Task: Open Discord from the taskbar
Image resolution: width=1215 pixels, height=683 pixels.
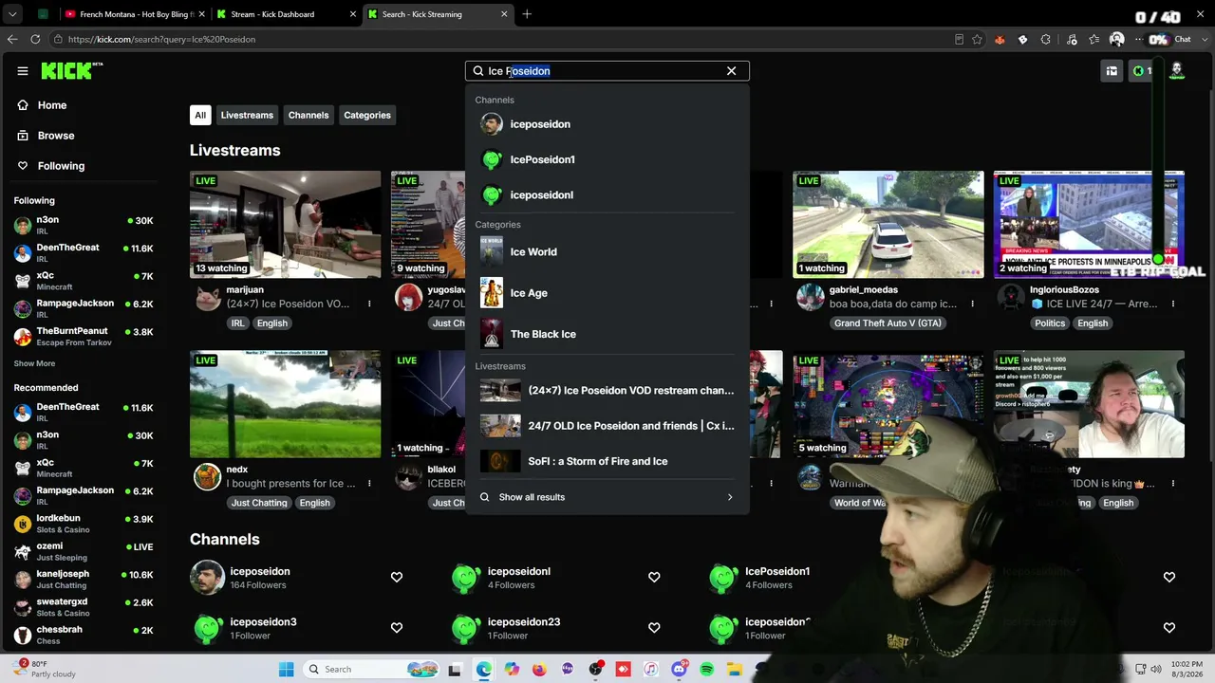Action: click(679, 670)
